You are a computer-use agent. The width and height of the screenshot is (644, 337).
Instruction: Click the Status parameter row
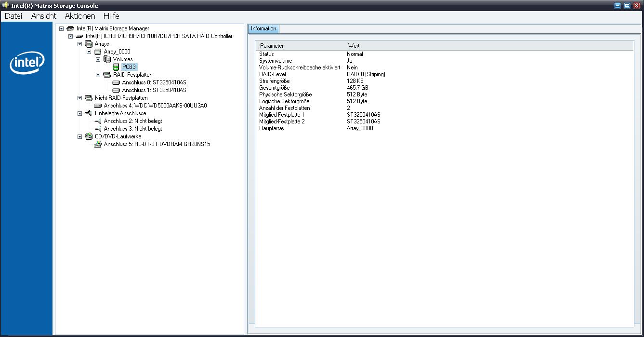(444, 54)
